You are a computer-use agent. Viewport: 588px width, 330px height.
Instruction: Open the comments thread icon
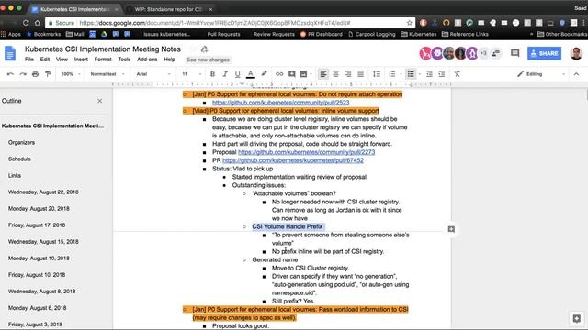click(x=515, y=53)
